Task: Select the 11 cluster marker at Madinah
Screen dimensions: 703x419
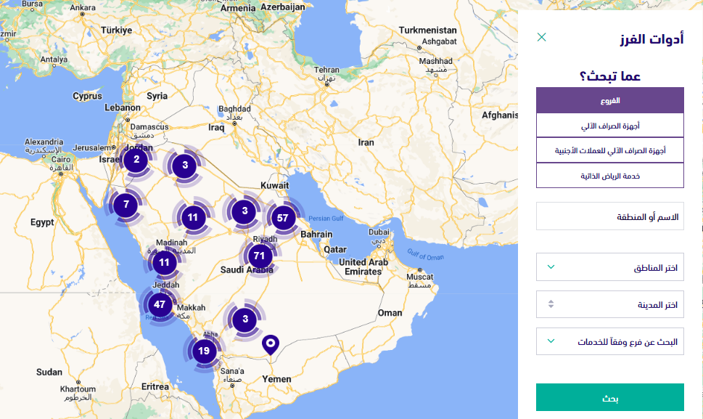Action: (164, 263)
